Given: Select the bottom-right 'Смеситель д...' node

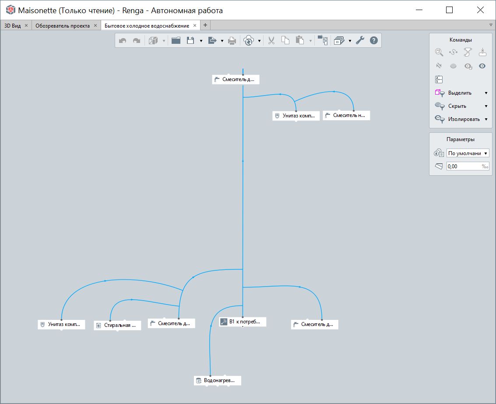Looking at the screenshot, I should pos(314,324).
